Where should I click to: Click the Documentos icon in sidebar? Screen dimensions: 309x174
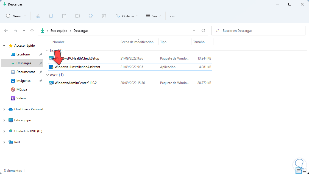pyautogui.click(x=13, y=72)
